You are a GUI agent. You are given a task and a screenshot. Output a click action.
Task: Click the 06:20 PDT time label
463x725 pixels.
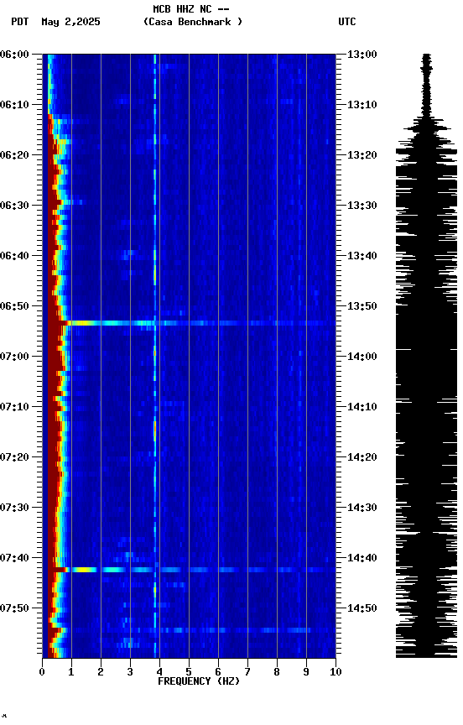tap(14, 155)
